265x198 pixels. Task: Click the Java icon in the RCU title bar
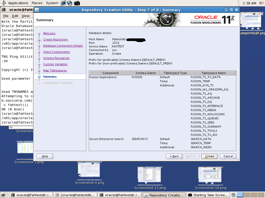(x=36, y=10)
